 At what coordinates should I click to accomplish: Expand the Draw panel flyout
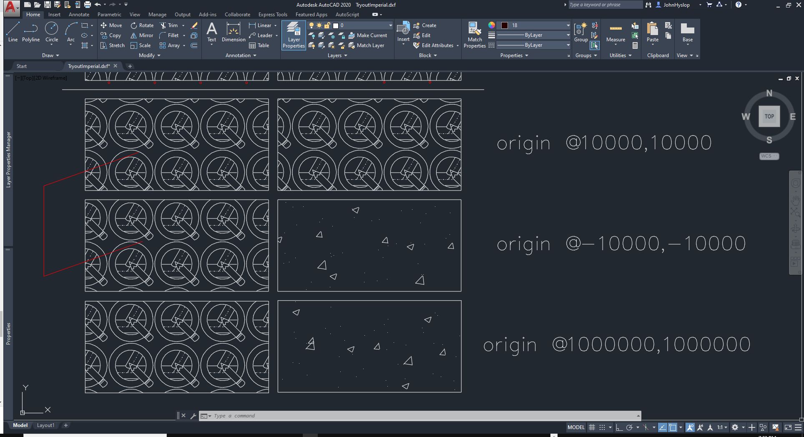pyautogui.click(x=50, y=55)
